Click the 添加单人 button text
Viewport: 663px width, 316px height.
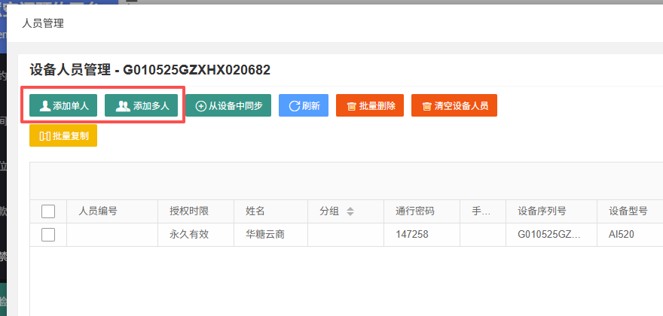(71, 106)
